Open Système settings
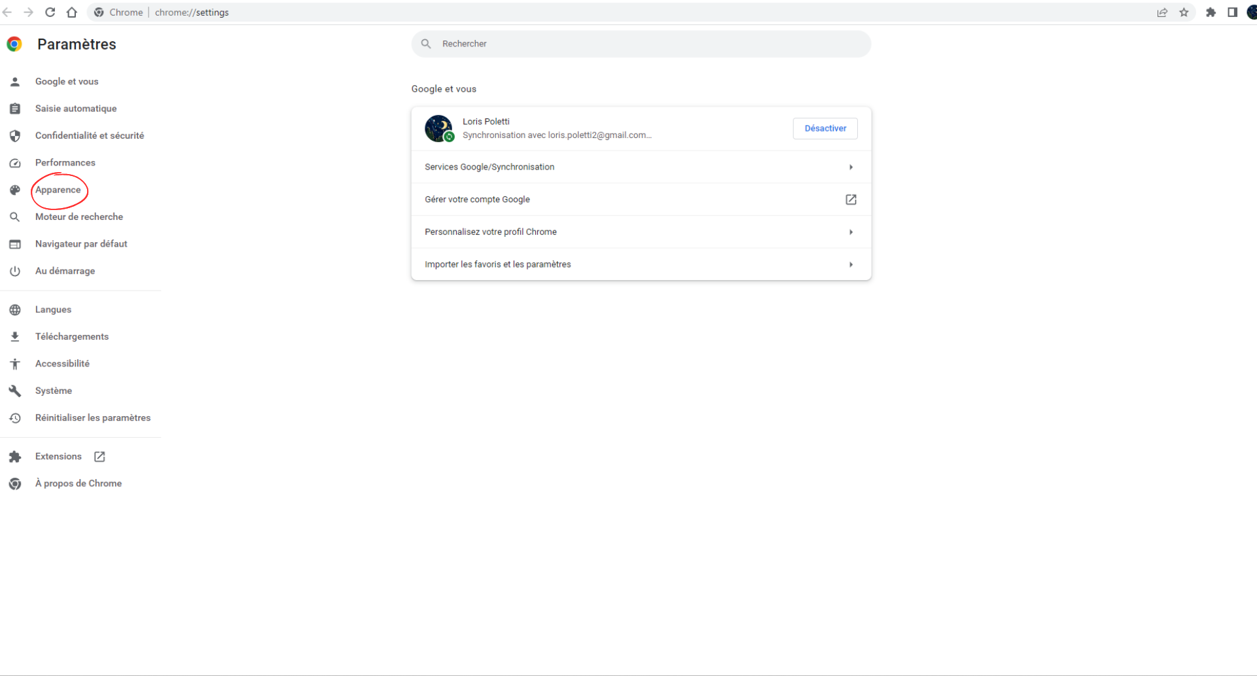The image size is (1257, 676). (x=54, y=391)
